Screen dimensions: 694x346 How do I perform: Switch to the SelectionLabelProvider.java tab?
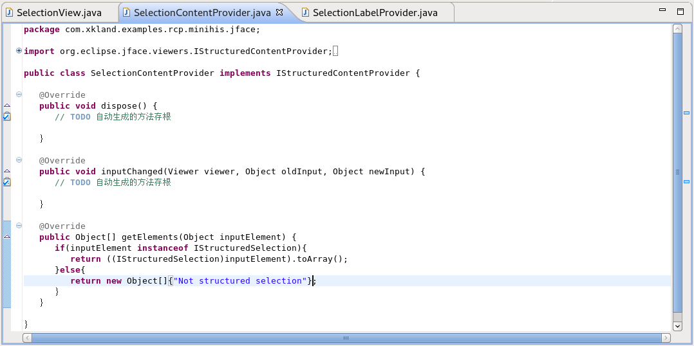(x=375, y=13)
